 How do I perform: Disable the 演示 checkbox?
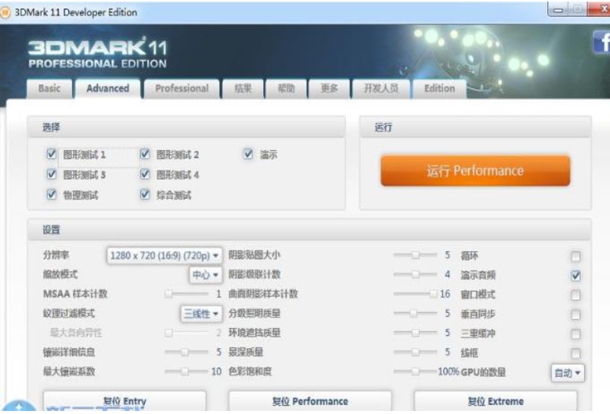pyautogui.click(x=248, y=154)
